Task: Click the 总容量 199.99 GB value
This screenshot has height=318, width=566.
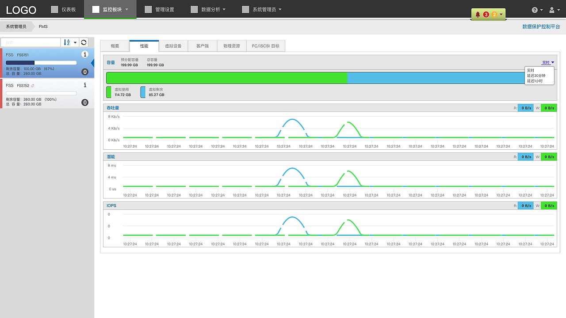Action: 155,65
